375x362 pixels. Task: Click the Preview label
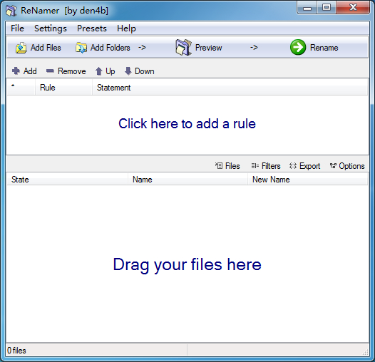[209, 48]
